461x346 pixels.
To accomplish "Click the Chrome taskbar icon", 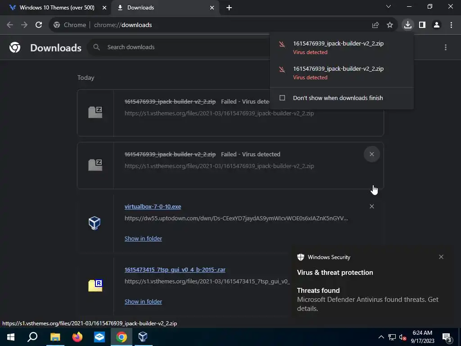I will (122, 337).
